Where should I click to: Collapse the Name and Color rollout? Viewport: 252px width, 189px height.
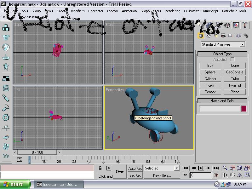(222, 101)
